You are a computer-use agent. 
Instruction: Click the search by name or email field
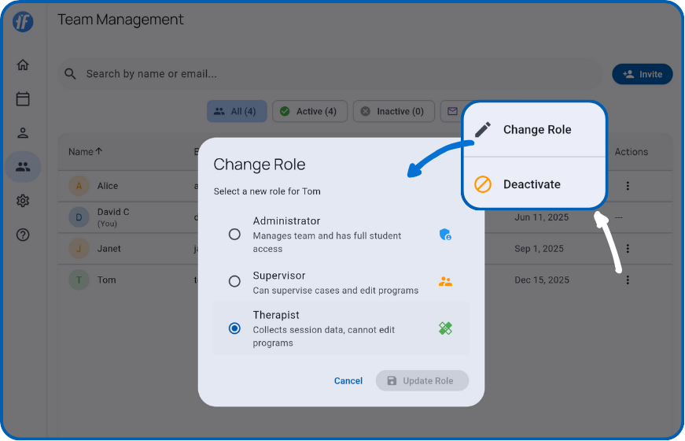pyautogui.click(x=330, y=74)
